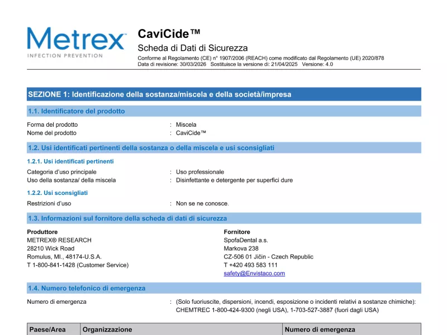Click heading '1.4. Numero telefonico di emergenza'
The width and height of the screenshot is (447, 335).
tap(224, 288)
